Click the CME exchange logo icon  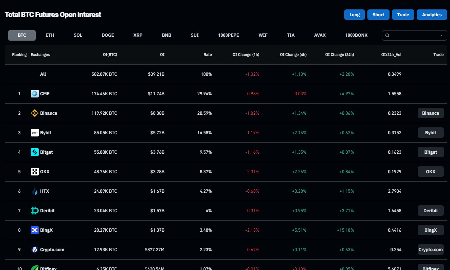pyautogui.click(x=35, y=94)
